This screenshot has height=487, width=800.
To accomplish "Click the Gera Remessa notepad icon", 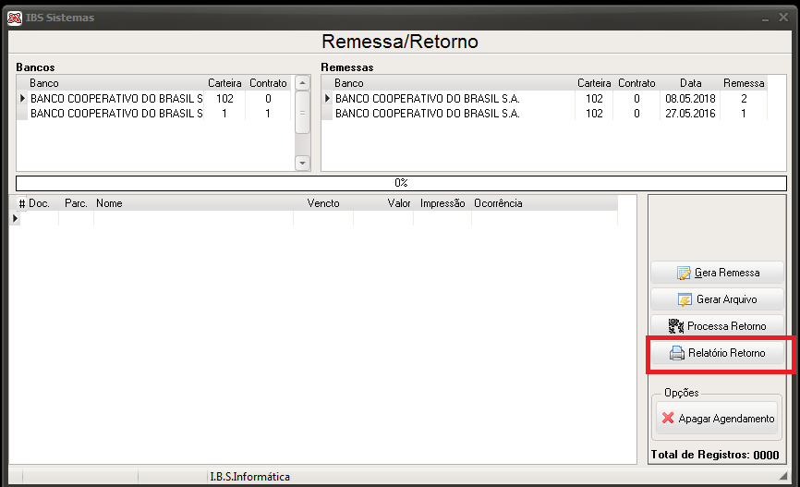I will tap(684, 274).
